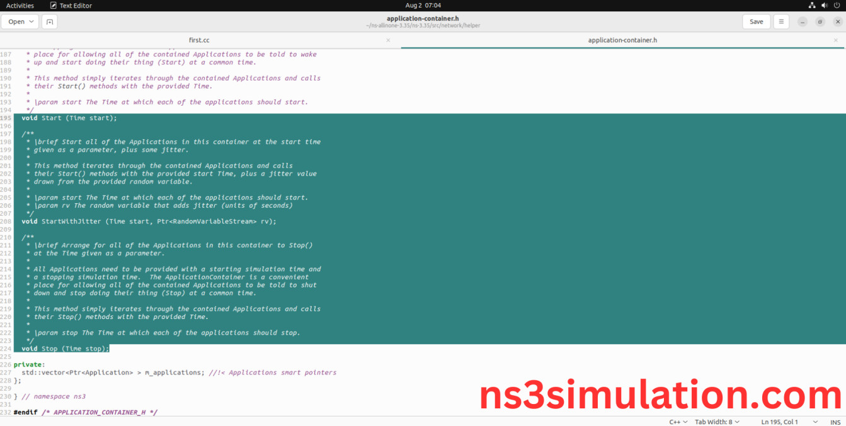The image size is (846, 426).
Task: Open the power system menu icon
Action: click(836, 5)
